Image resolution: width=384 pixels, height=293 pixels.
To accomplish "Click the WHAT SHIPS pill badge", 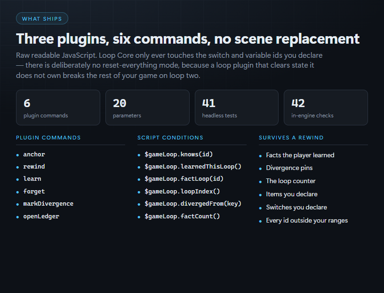I will point(42,19).
